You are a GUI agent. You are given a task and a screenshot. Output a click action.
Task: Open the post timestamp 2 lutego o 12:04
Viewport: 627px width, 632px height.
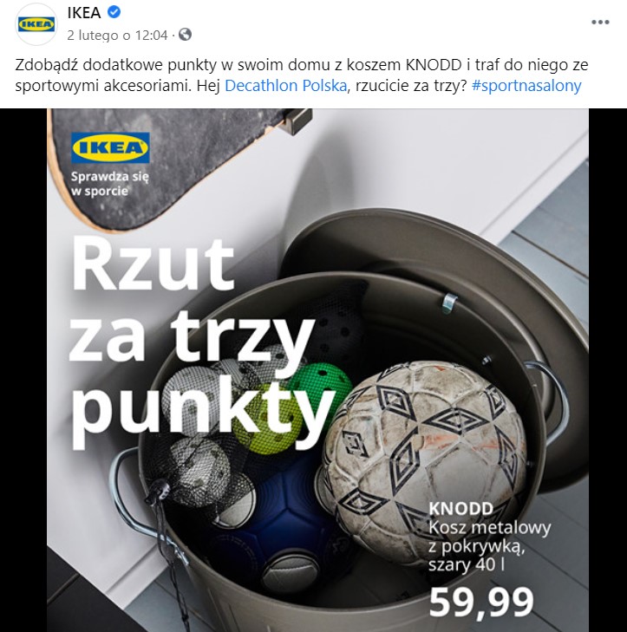117,36
